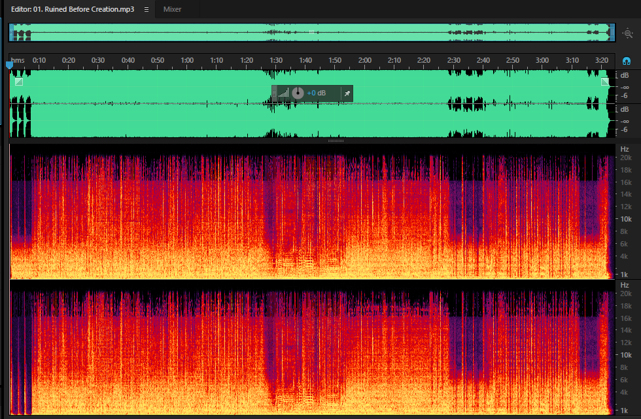This screenshot has height=419, width=641.
Task: Click the 0:40 mark on the time ruler
Action: coord(128,60)
